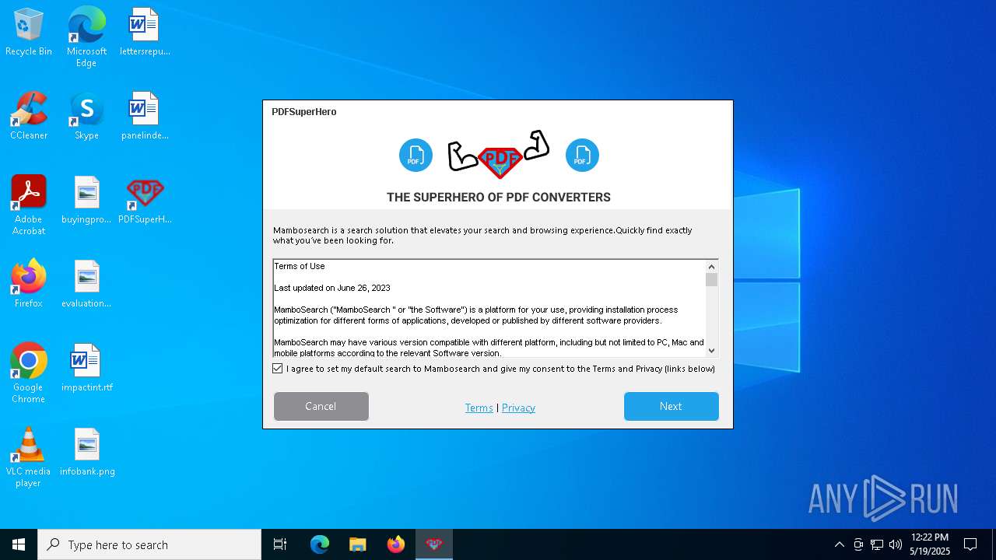Viewport: 996px width, 560px height.
Task: Open the CCleaner desktop shortcut
Action: click(x=29, y=116)
